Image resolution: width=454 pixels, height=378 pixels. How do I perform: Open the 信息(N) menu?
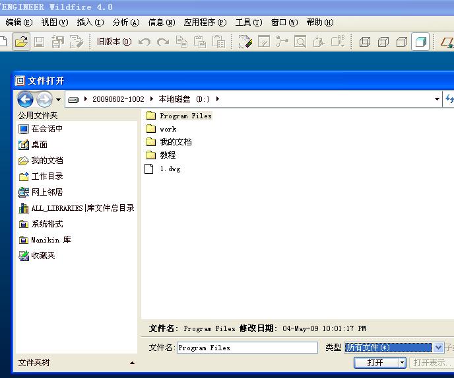pyautogui.click(x=162, y=22)
